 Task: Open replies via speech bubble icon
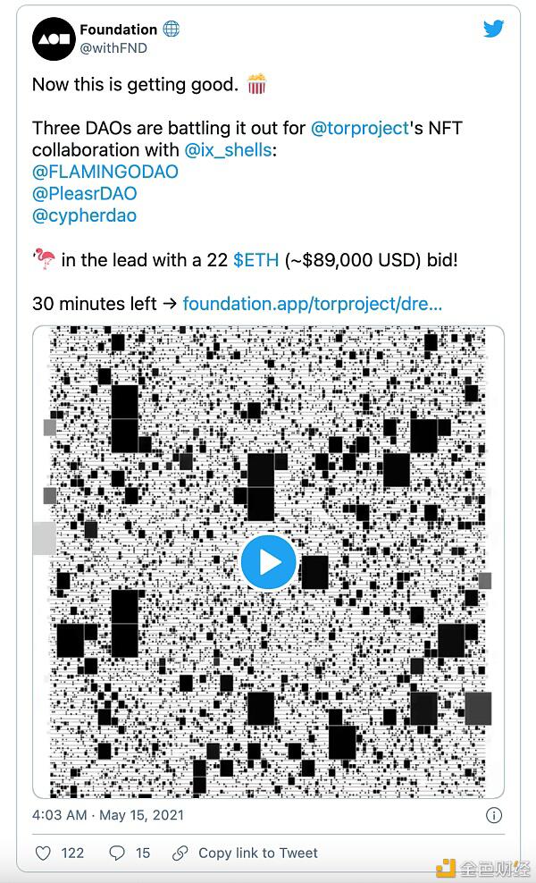(117, 853)
